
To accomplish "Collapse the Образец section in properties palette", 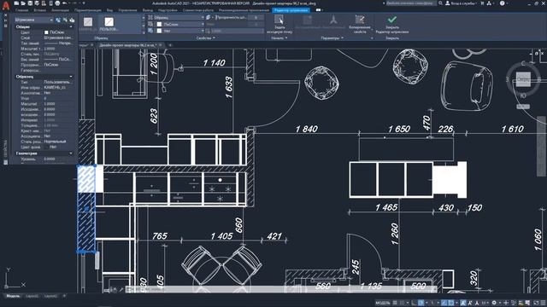I will tap(71, 77).
